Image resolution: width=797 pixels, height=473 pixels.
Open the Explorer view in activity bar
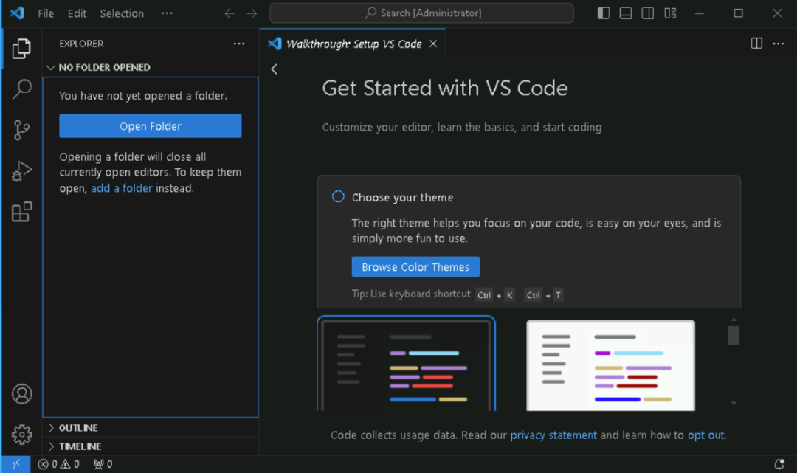[x=21, y=48]
